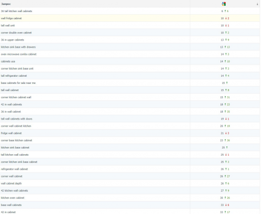Select row '36 in wall cabinet'
Image resolution: width=261 pixels, height=214 pixels.
coord(130,111)
